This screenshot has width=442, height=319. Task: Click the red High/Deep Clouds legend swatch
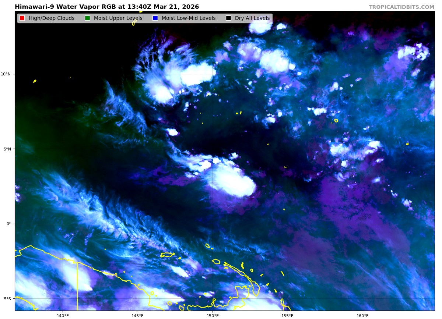pos(22,18)
